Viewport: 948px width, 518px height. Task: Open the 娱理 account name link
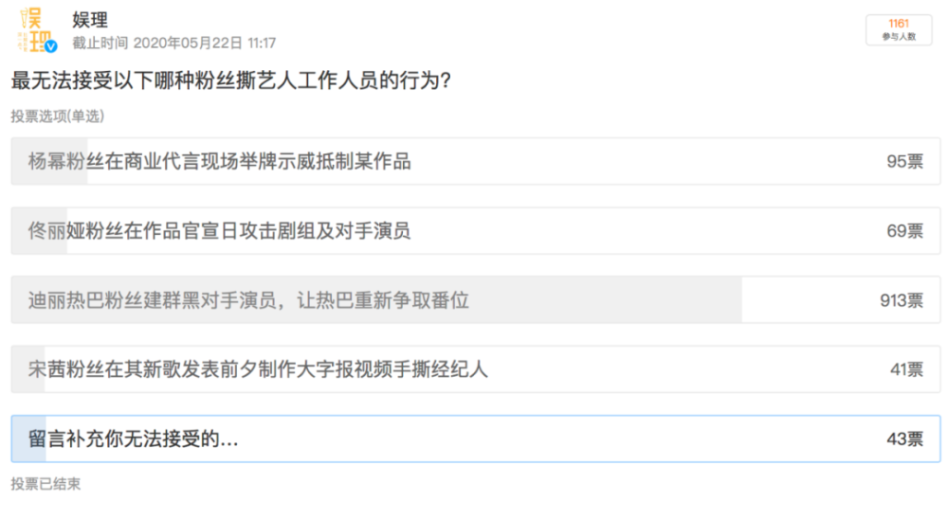[90, 19]
